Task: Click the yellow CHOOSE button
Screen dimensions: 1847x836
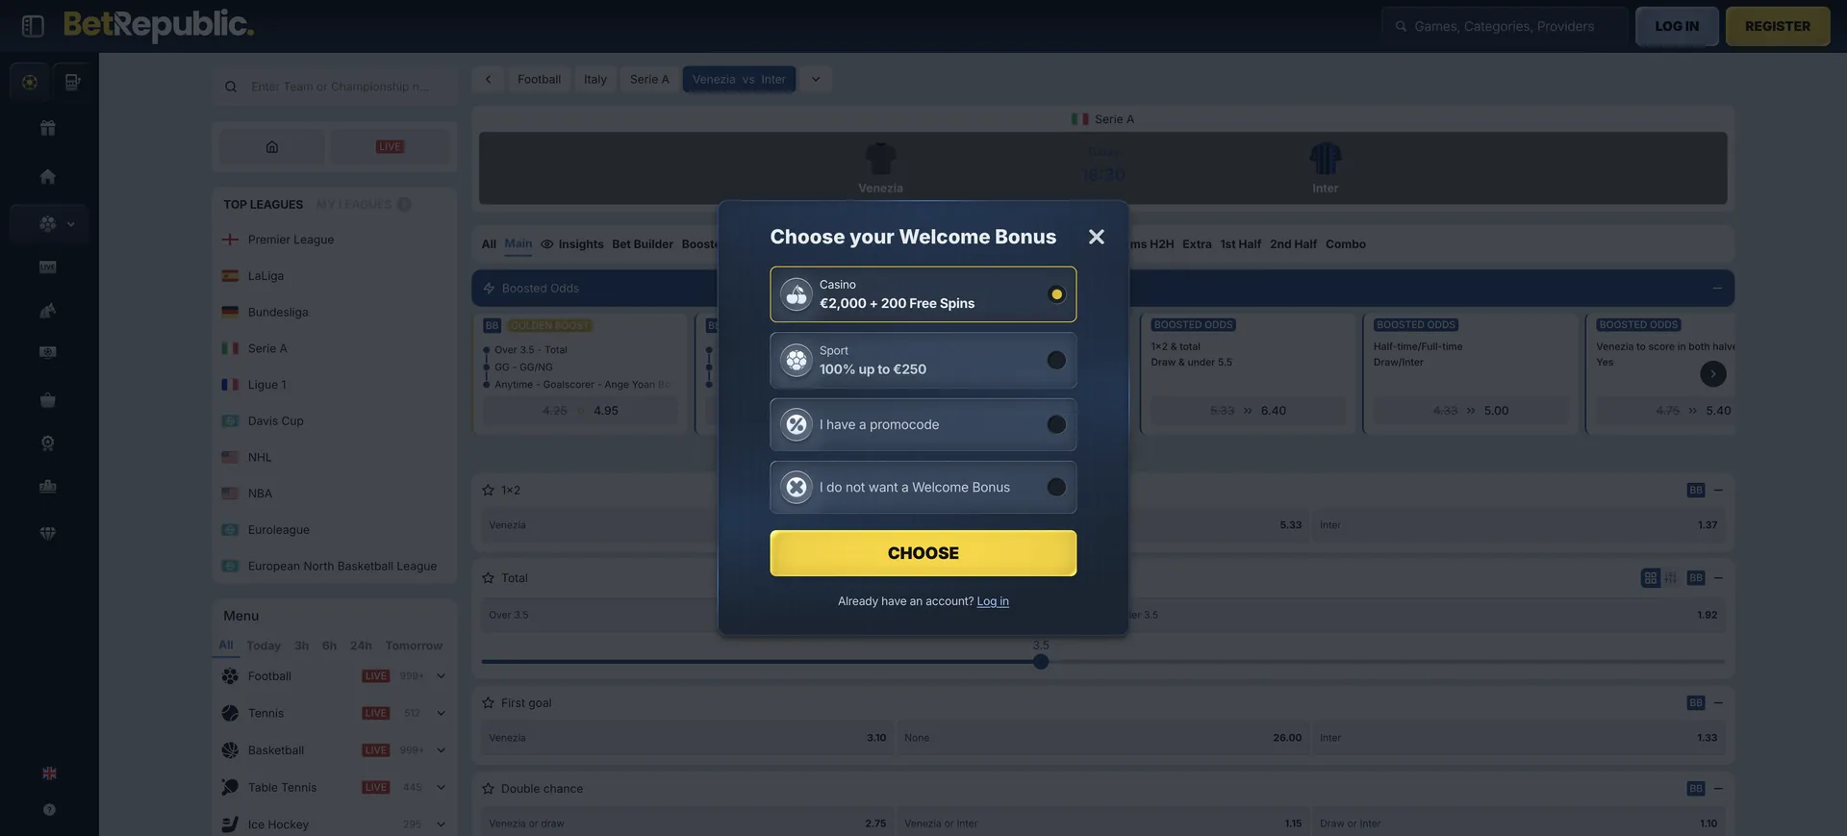Action: pyautogui.click(x=923, y=553)
